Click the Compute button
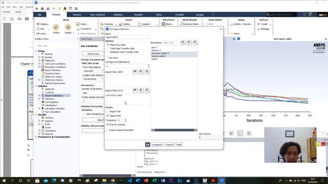 click(x=157, y=145)
